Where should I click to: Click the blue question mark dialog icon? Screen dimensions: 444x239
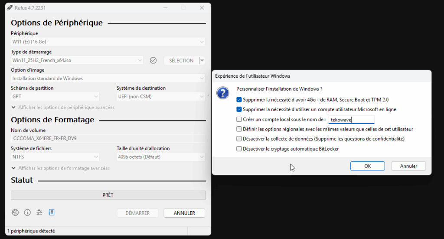[x=223, y=93]
